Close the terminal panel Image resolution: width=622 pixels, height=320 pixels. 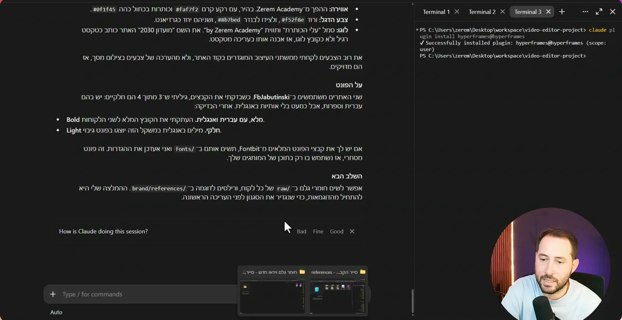pos(613,12)
